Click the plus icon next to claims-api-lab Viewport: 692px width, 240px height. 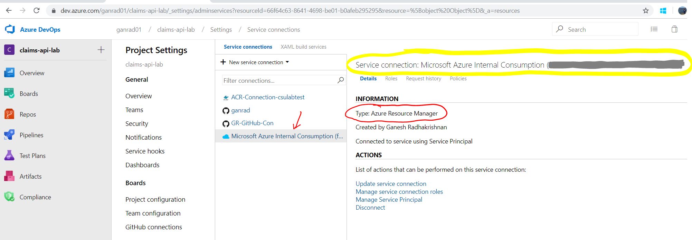[x=101, y=50]
